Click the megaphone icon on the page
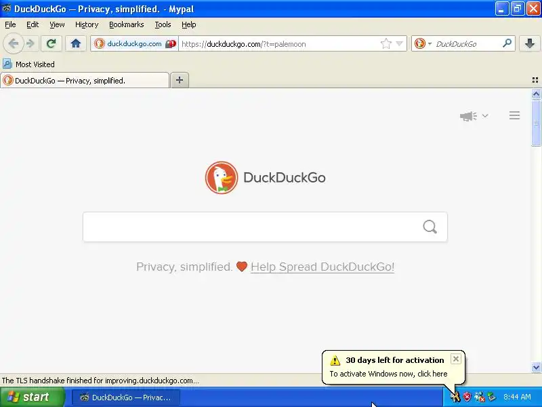 click(x=468, y=116)
